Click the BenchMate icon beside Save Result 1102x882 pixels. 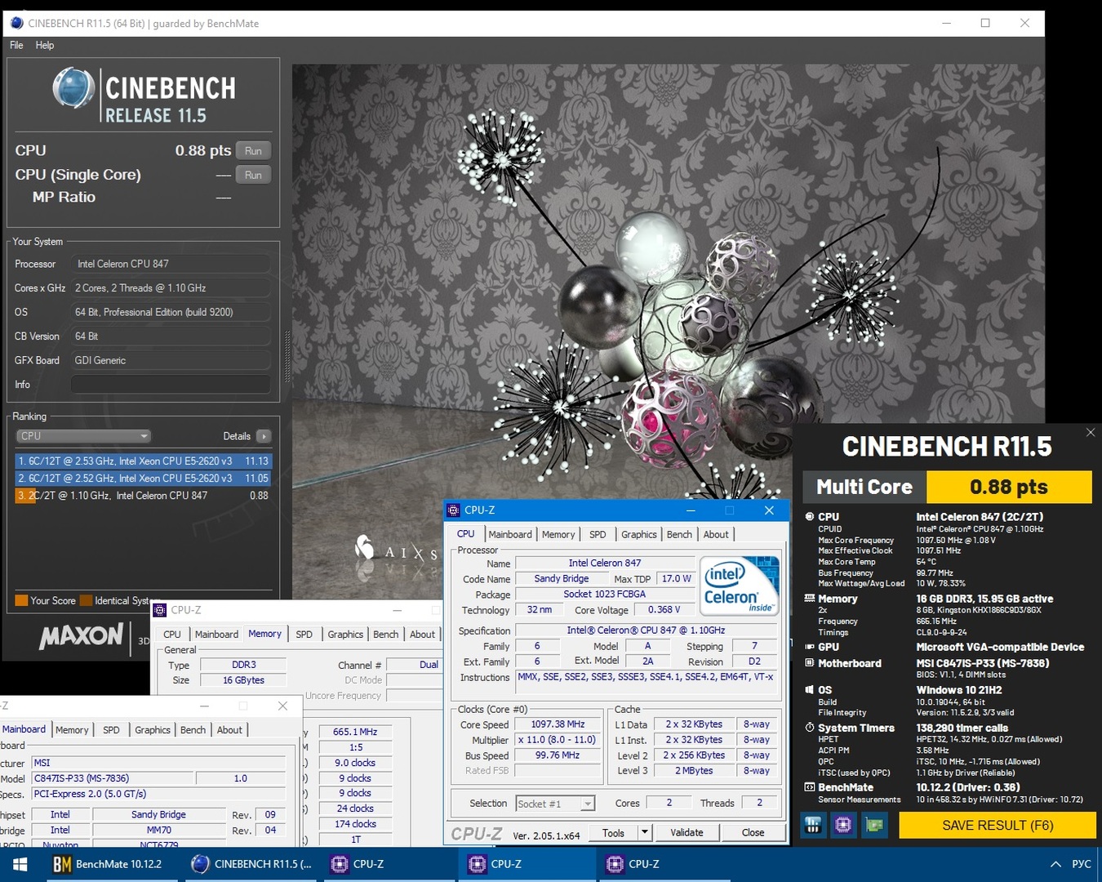click(x=813, y=825)
